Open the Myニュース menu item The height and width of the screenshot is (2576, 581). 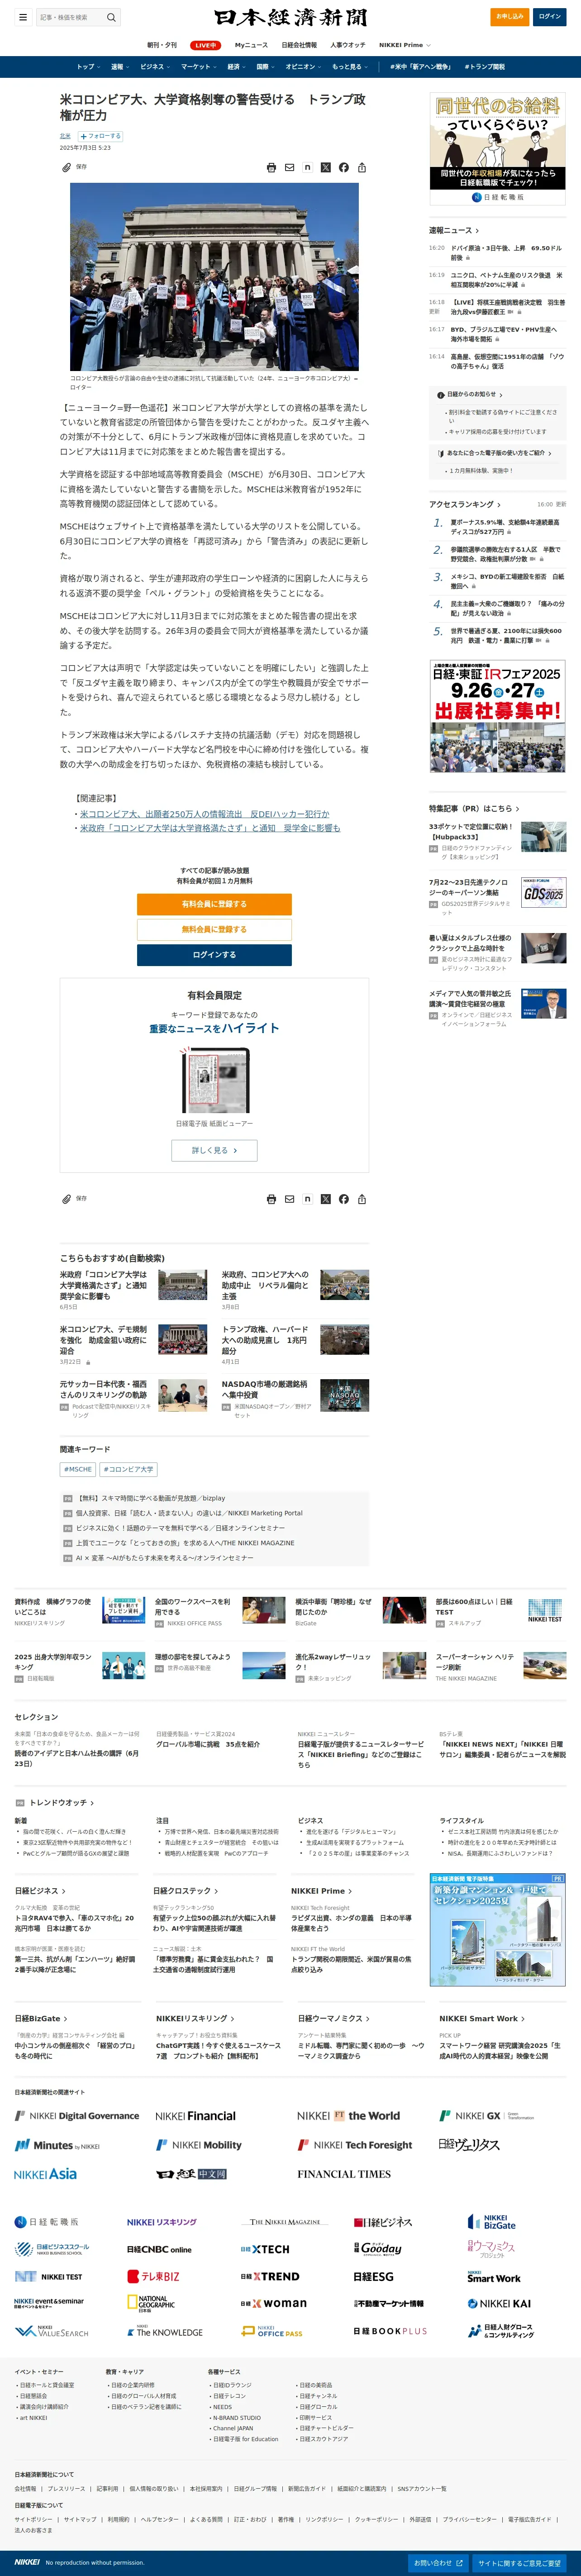(251, 45)
